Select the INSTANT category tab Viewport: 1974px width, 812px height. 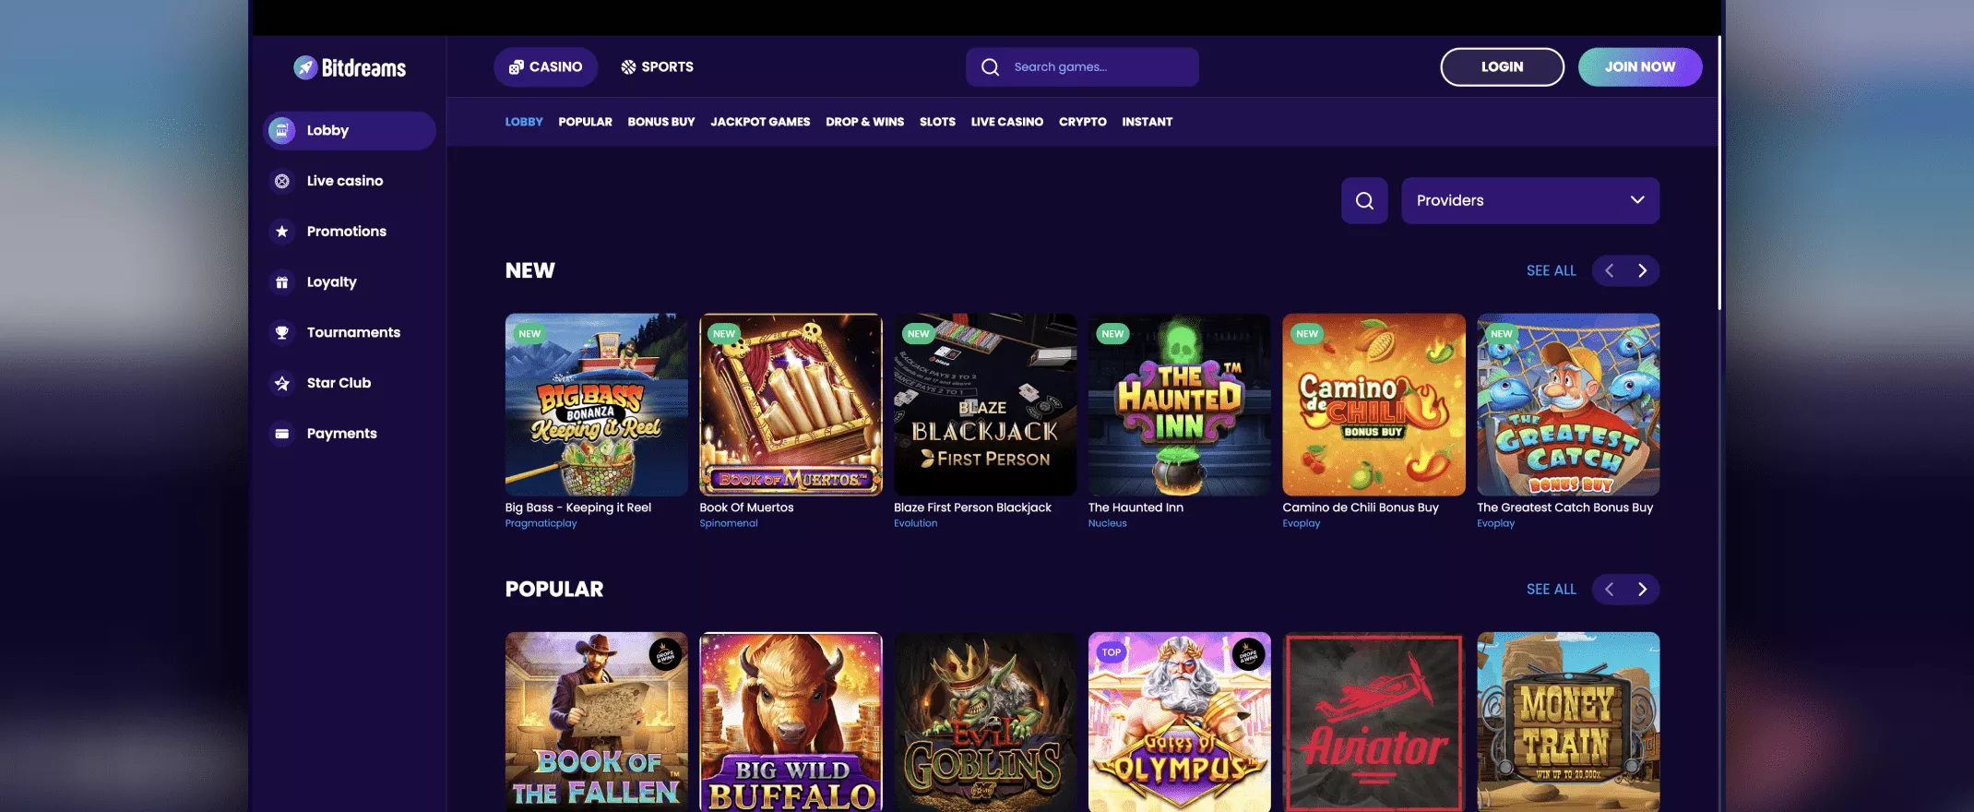pyautogui.click(x=1148, y=122)
